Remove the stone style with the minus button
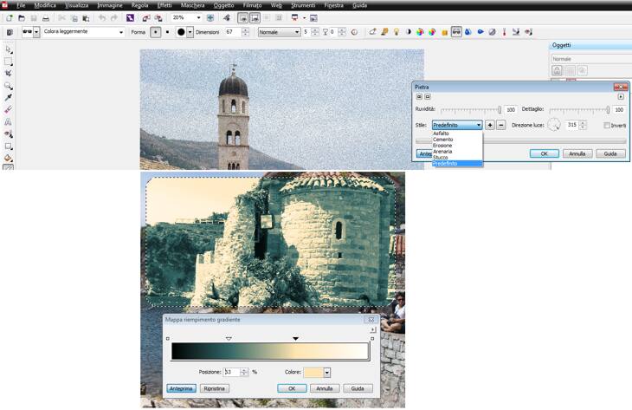This screenshot has width=632, height=410. [x=500, y=125]
